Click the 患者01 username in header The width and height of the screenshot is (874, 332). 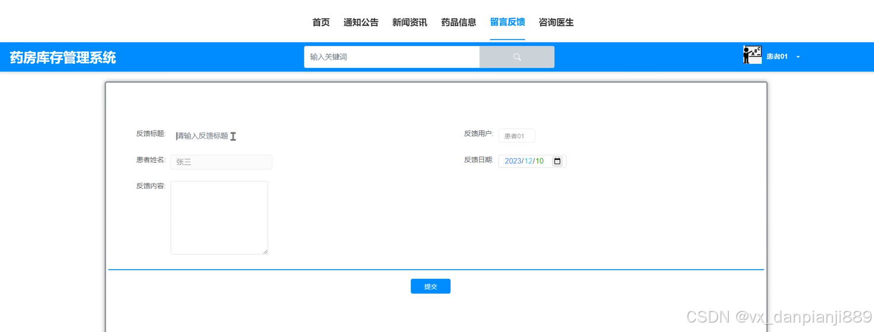point(777,57)
